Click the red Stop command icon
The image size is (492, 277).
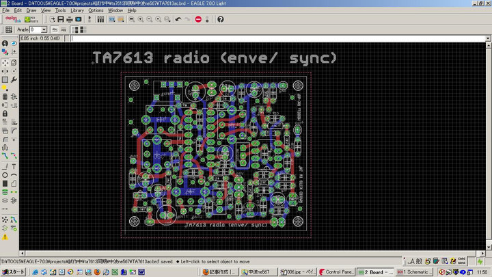(x=198, y=19)
